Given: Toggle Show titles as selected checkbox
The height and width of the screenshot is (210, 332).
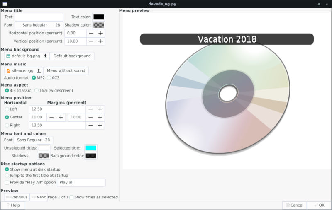Looking at the screenshot, I should pos(71,197).
